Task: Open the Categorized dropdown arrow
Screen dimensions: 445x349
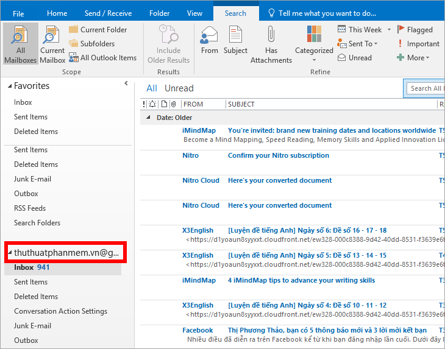Action: (314, 60)
